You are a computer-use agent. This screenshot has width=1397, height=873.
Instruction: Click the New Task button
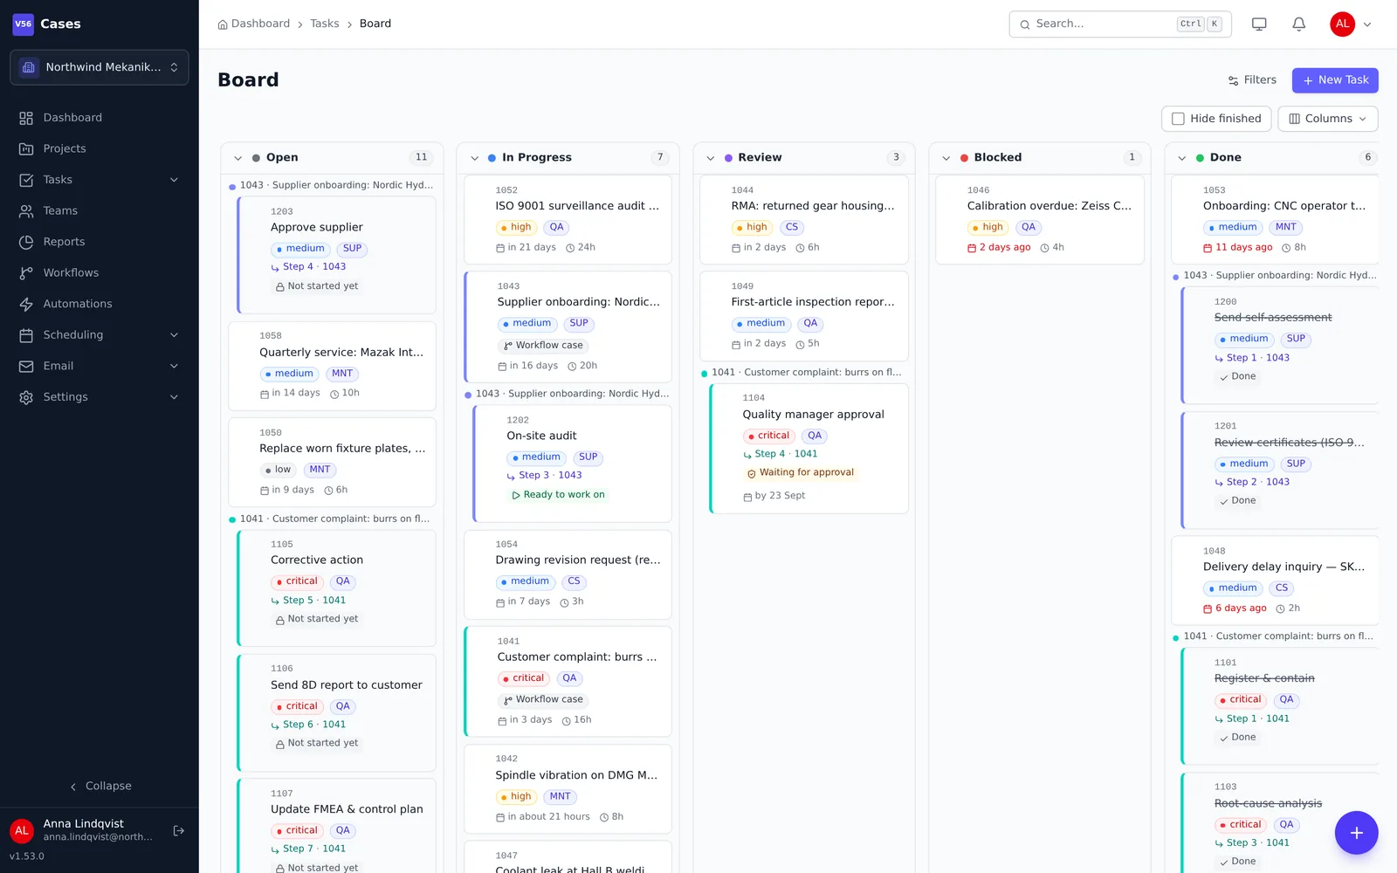(x=1335, y=80)
